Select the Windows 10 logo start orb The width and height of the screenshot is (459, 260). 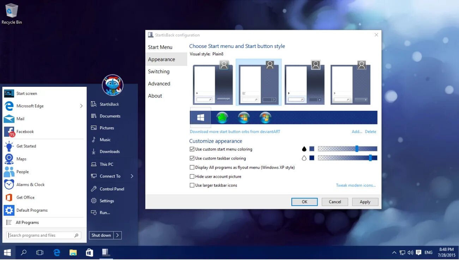pyautogui.click(x=201, y=117)
